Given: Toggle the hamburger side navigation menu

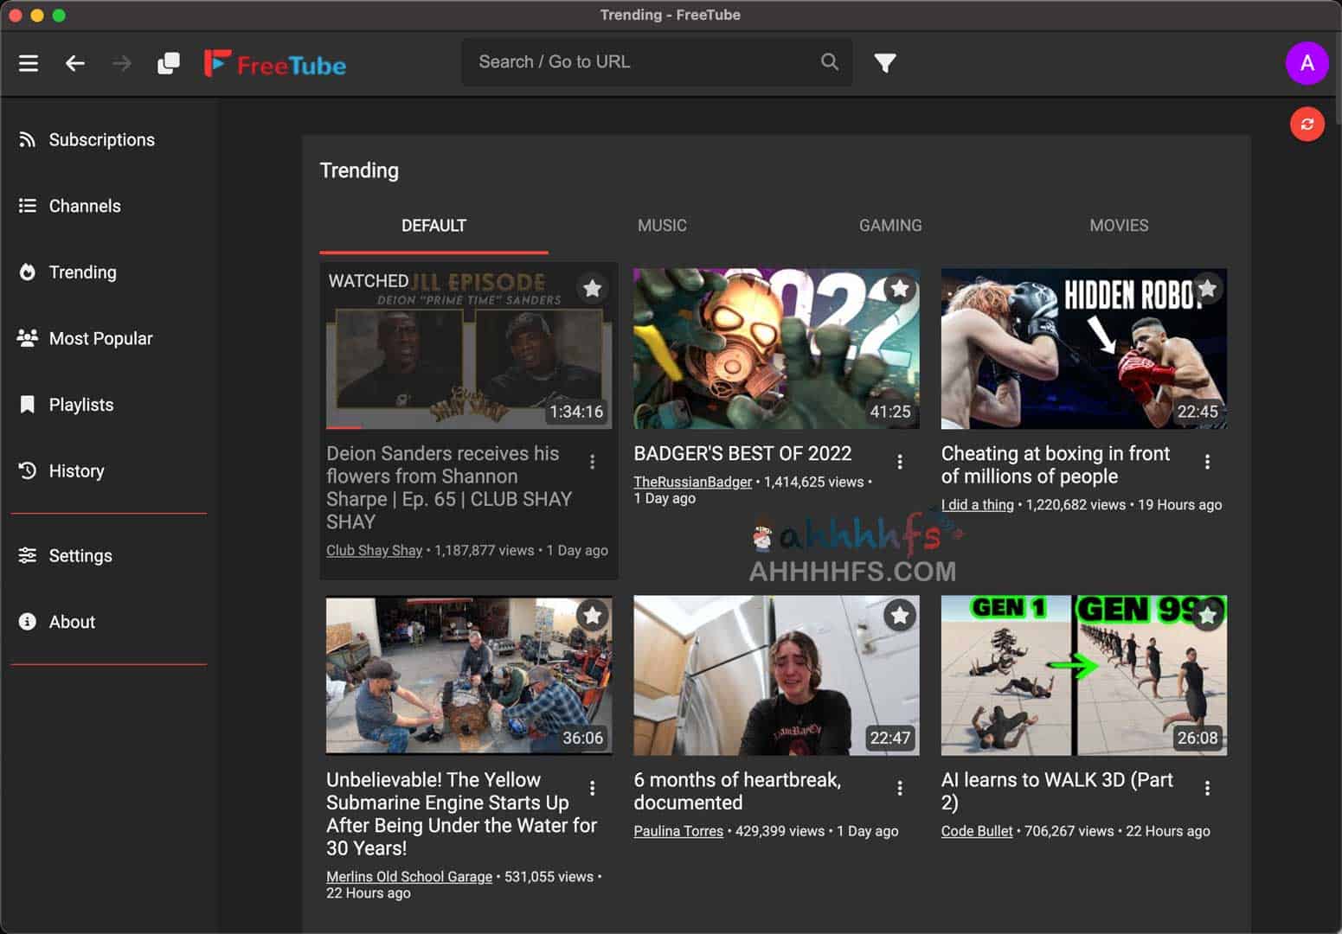Looking at the screenshot, I should [29, 63].
